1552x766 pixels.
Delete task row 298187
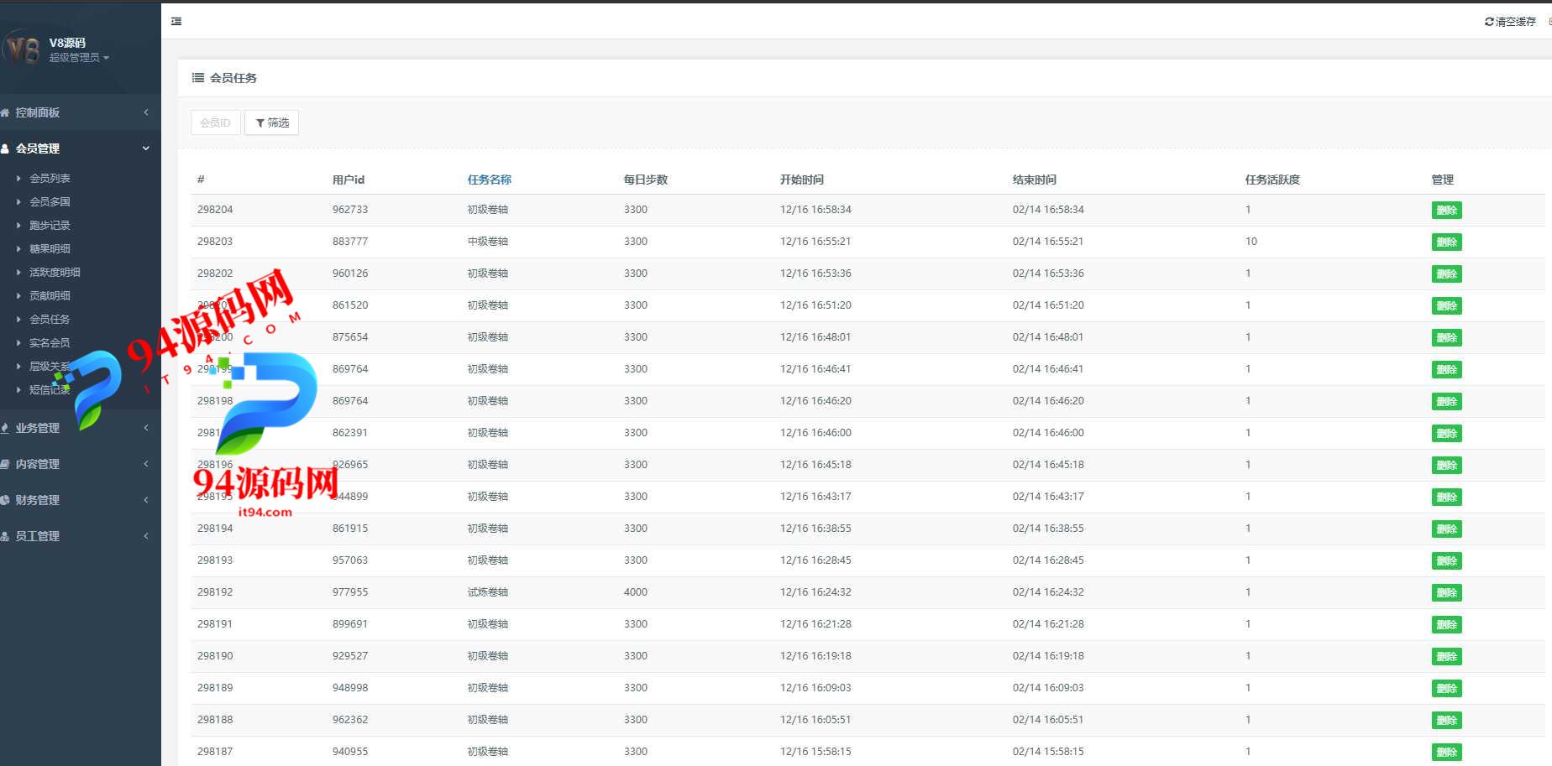coord(1446,753)
